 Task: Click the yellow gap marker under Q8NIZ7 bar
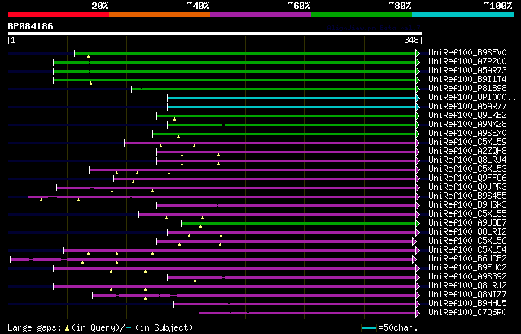[x=145, y=298]
